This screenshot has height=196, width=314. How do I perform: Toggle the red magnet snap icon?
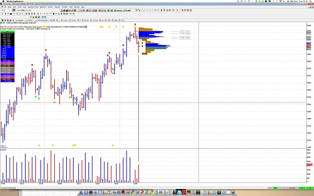191,10
